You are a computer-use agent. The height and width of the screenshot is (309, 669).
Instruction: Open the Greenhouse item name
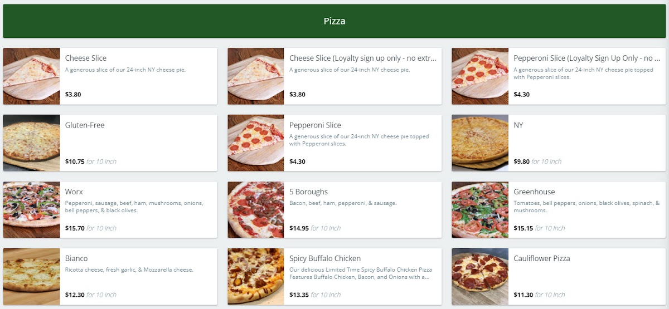[534, 192]
